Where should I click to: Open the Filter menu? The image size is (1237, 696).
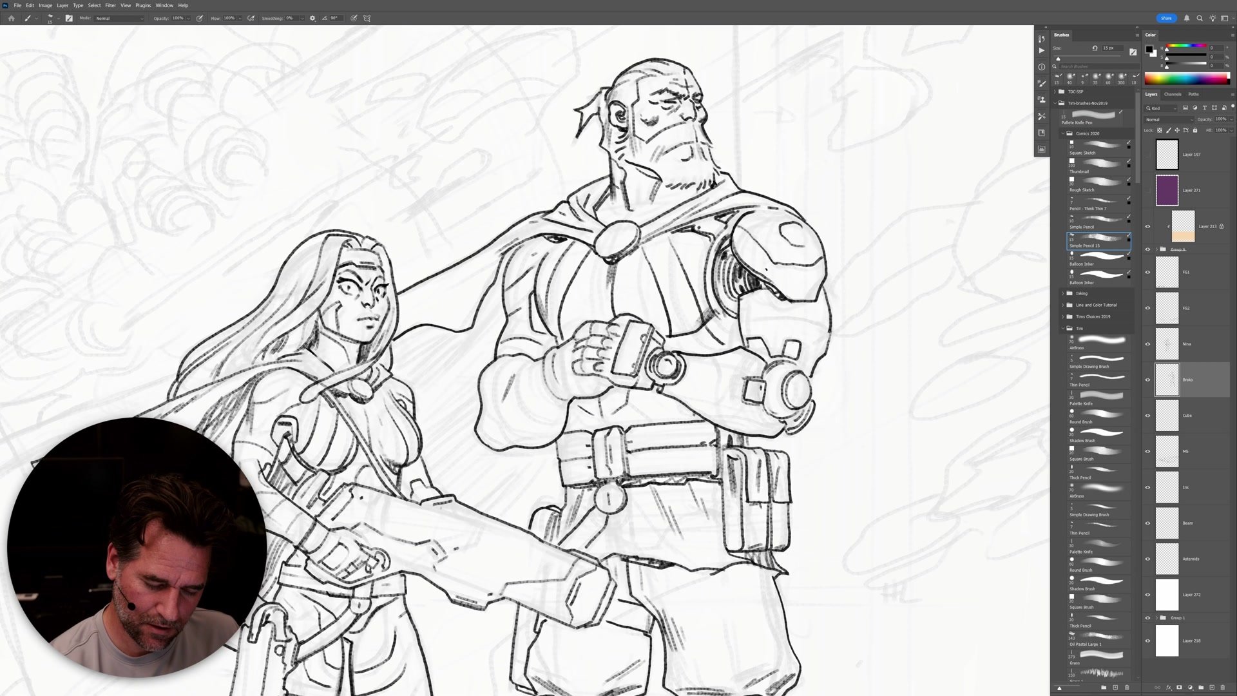[x=110, y=5]
